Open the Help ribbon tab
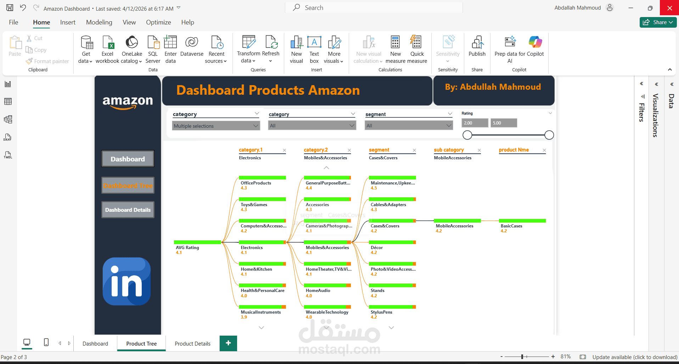The image size is (679, 364). point(187,22)
